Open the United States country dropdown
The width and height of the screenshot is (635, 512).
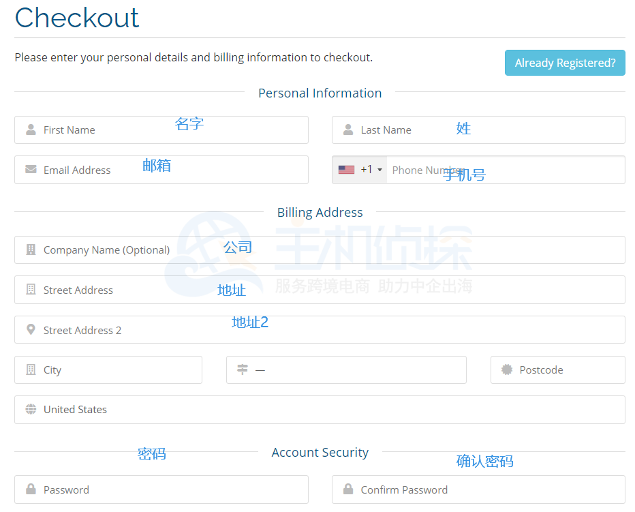coord(320,410)
